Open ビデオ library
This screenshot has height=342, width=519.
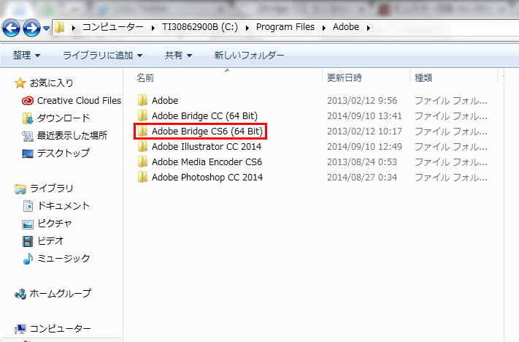[x=50, y=241]
